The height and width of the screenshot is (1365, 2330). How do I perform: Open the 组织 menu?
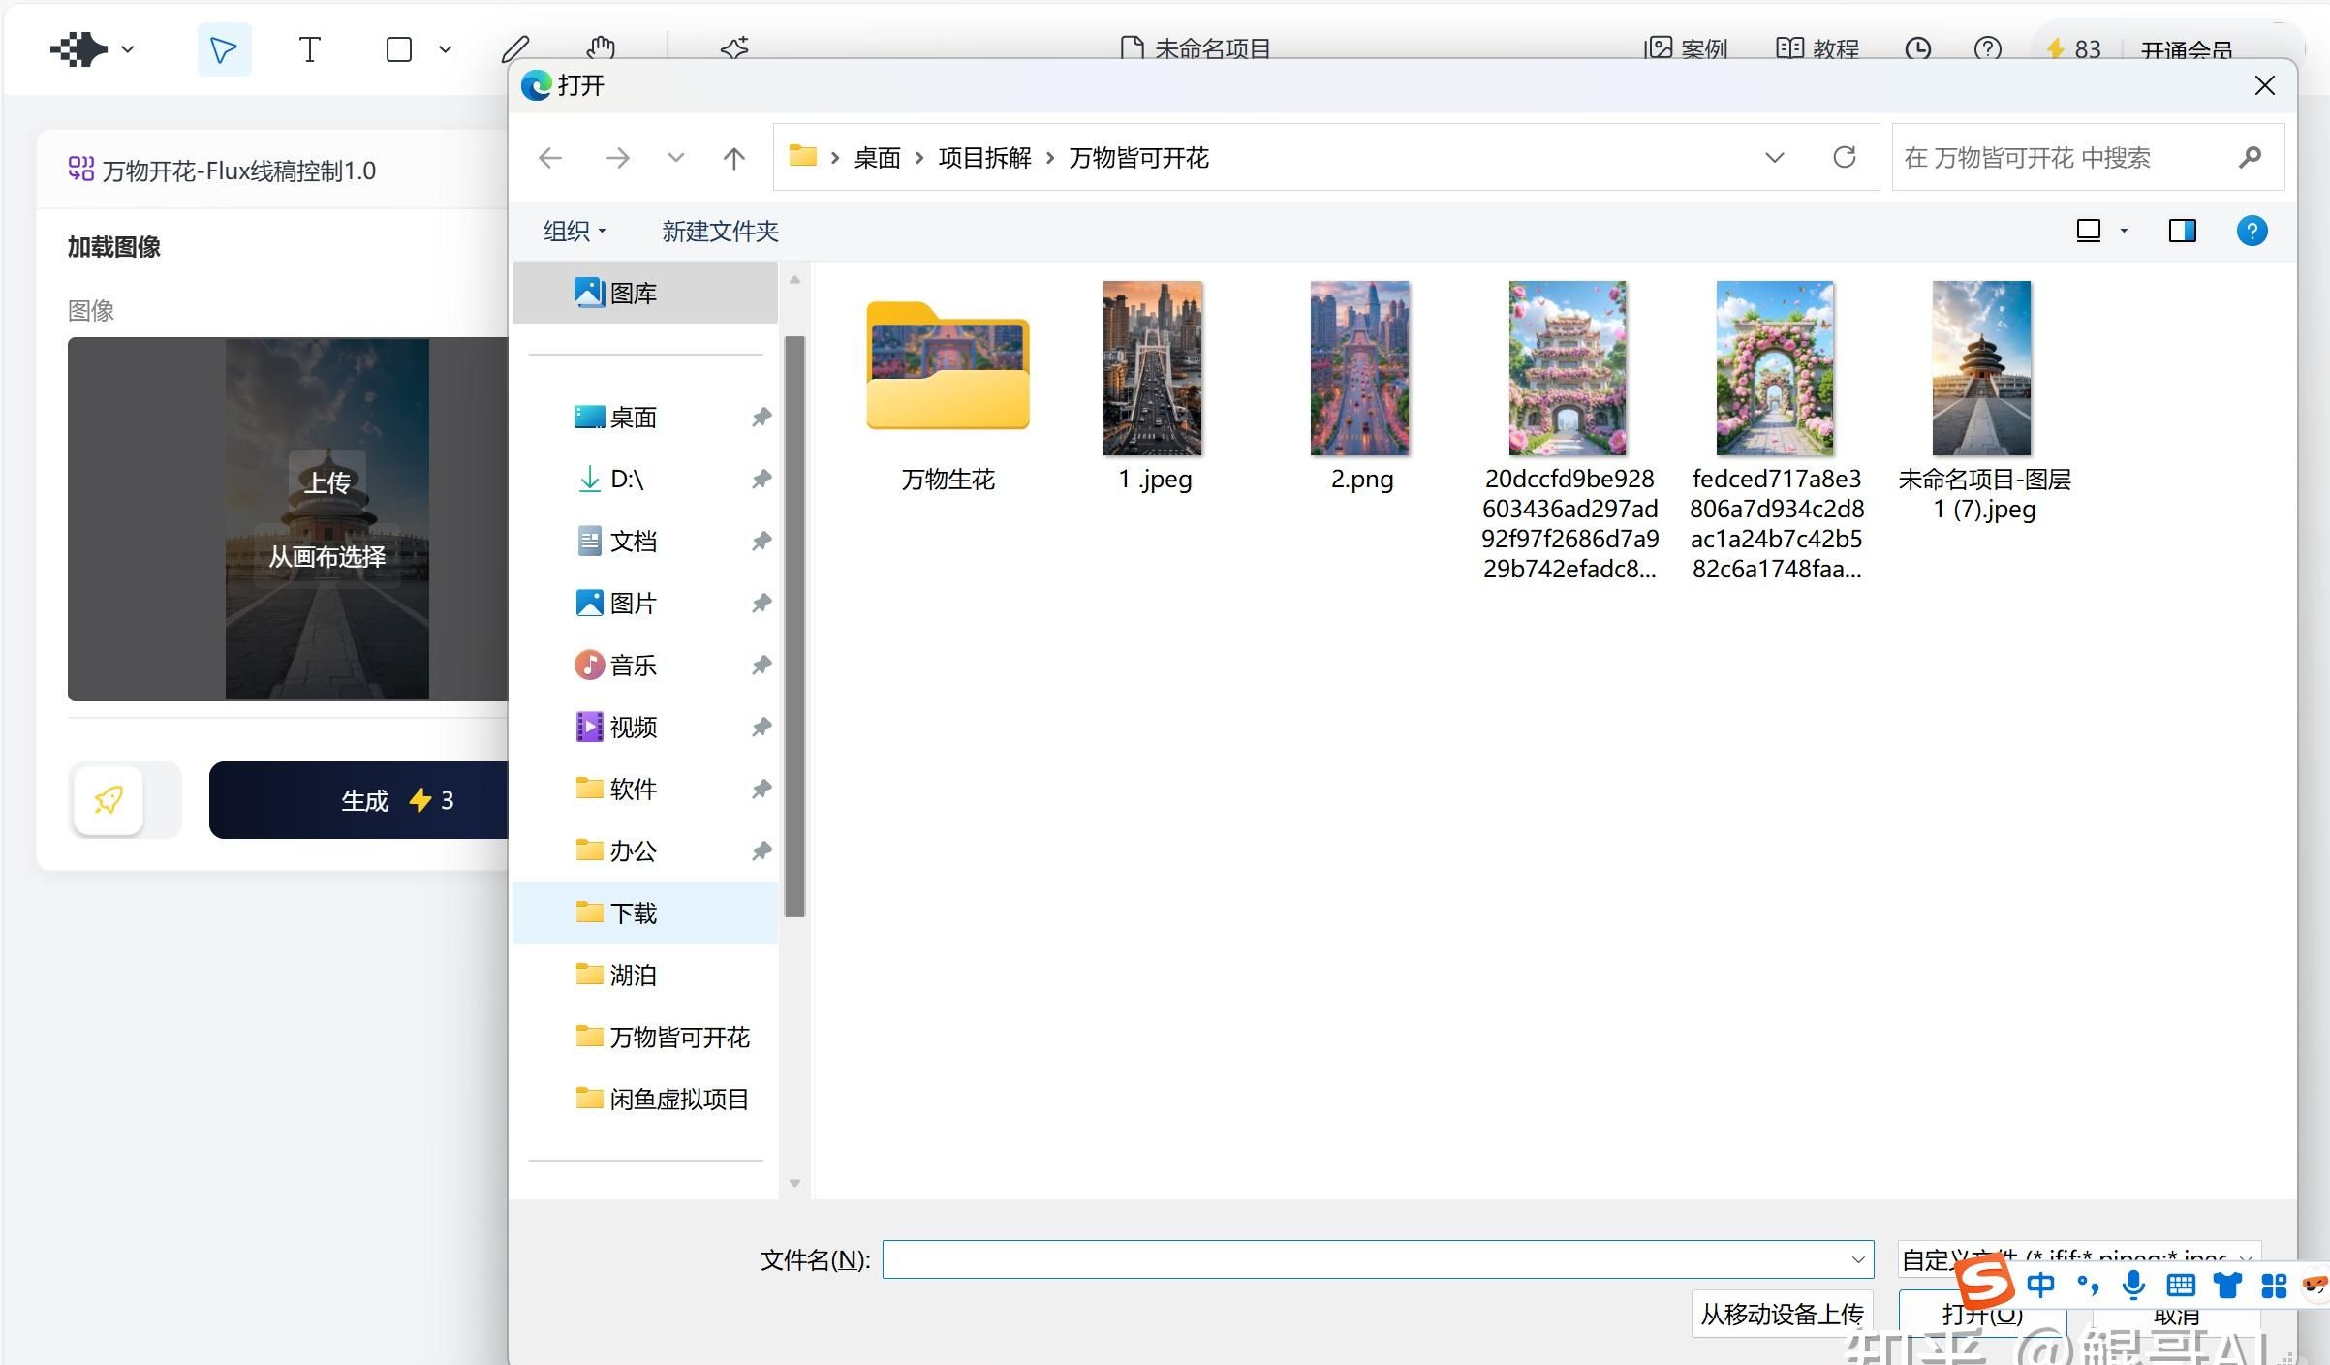574,231
